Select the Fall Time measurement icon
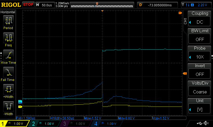Image resolution: width=213 pixels, height=127 pixels. click(x=9, y=72)
